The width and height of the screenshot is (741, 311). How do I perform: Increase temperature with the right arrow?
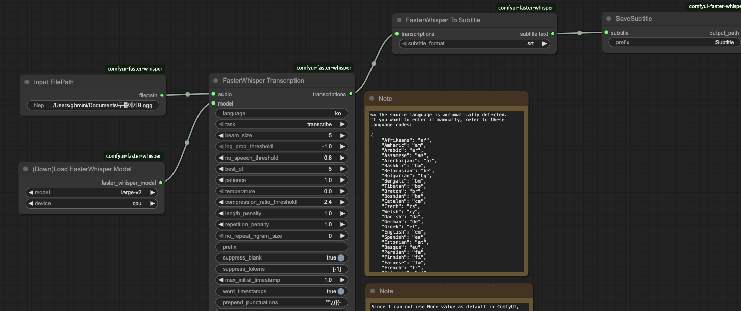pos(342,191)
